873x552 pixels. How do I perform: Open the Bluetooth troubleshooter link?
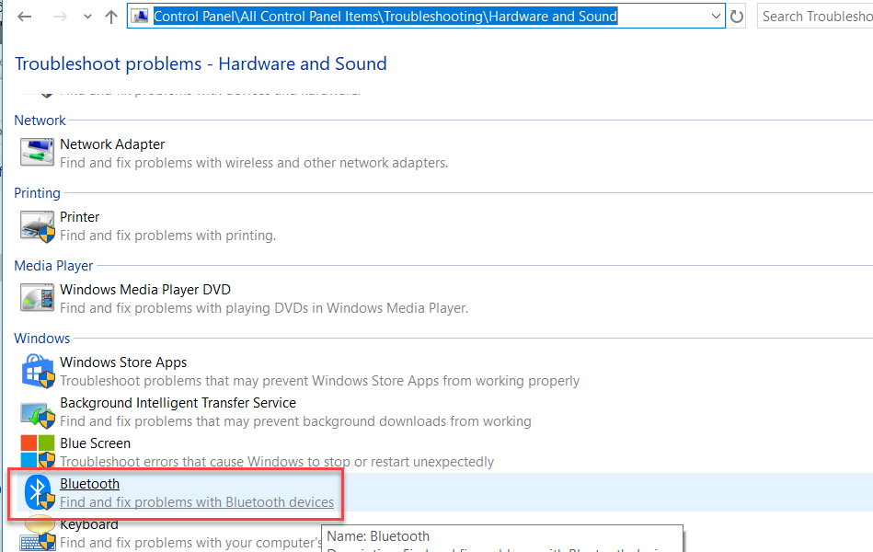pos(89,484)
